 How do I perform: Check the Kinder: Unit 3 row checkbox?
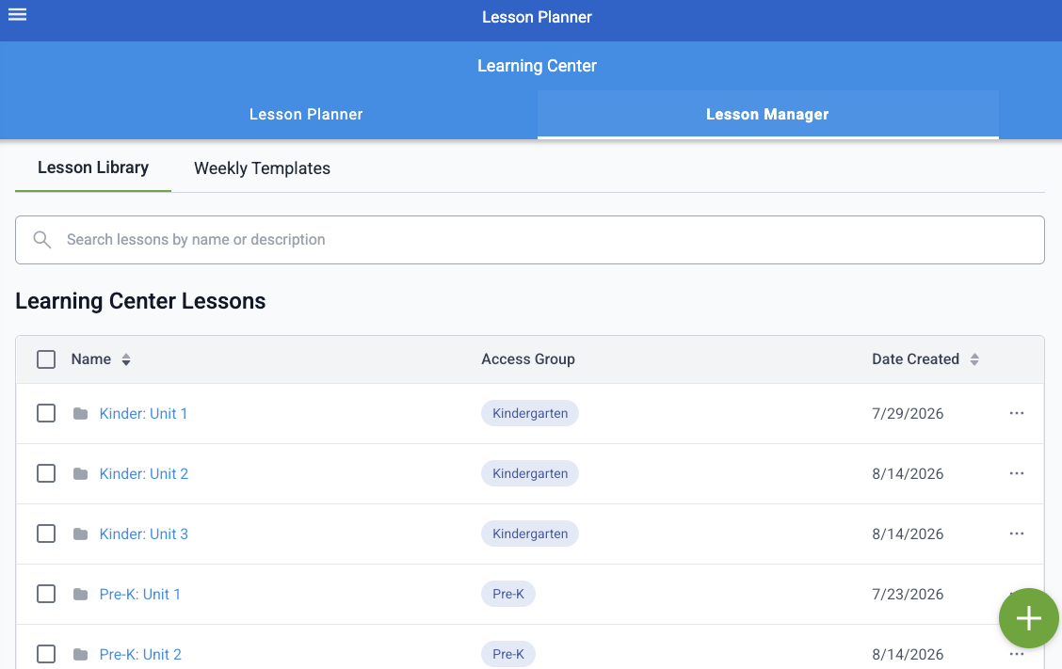(x=46, y=534)
